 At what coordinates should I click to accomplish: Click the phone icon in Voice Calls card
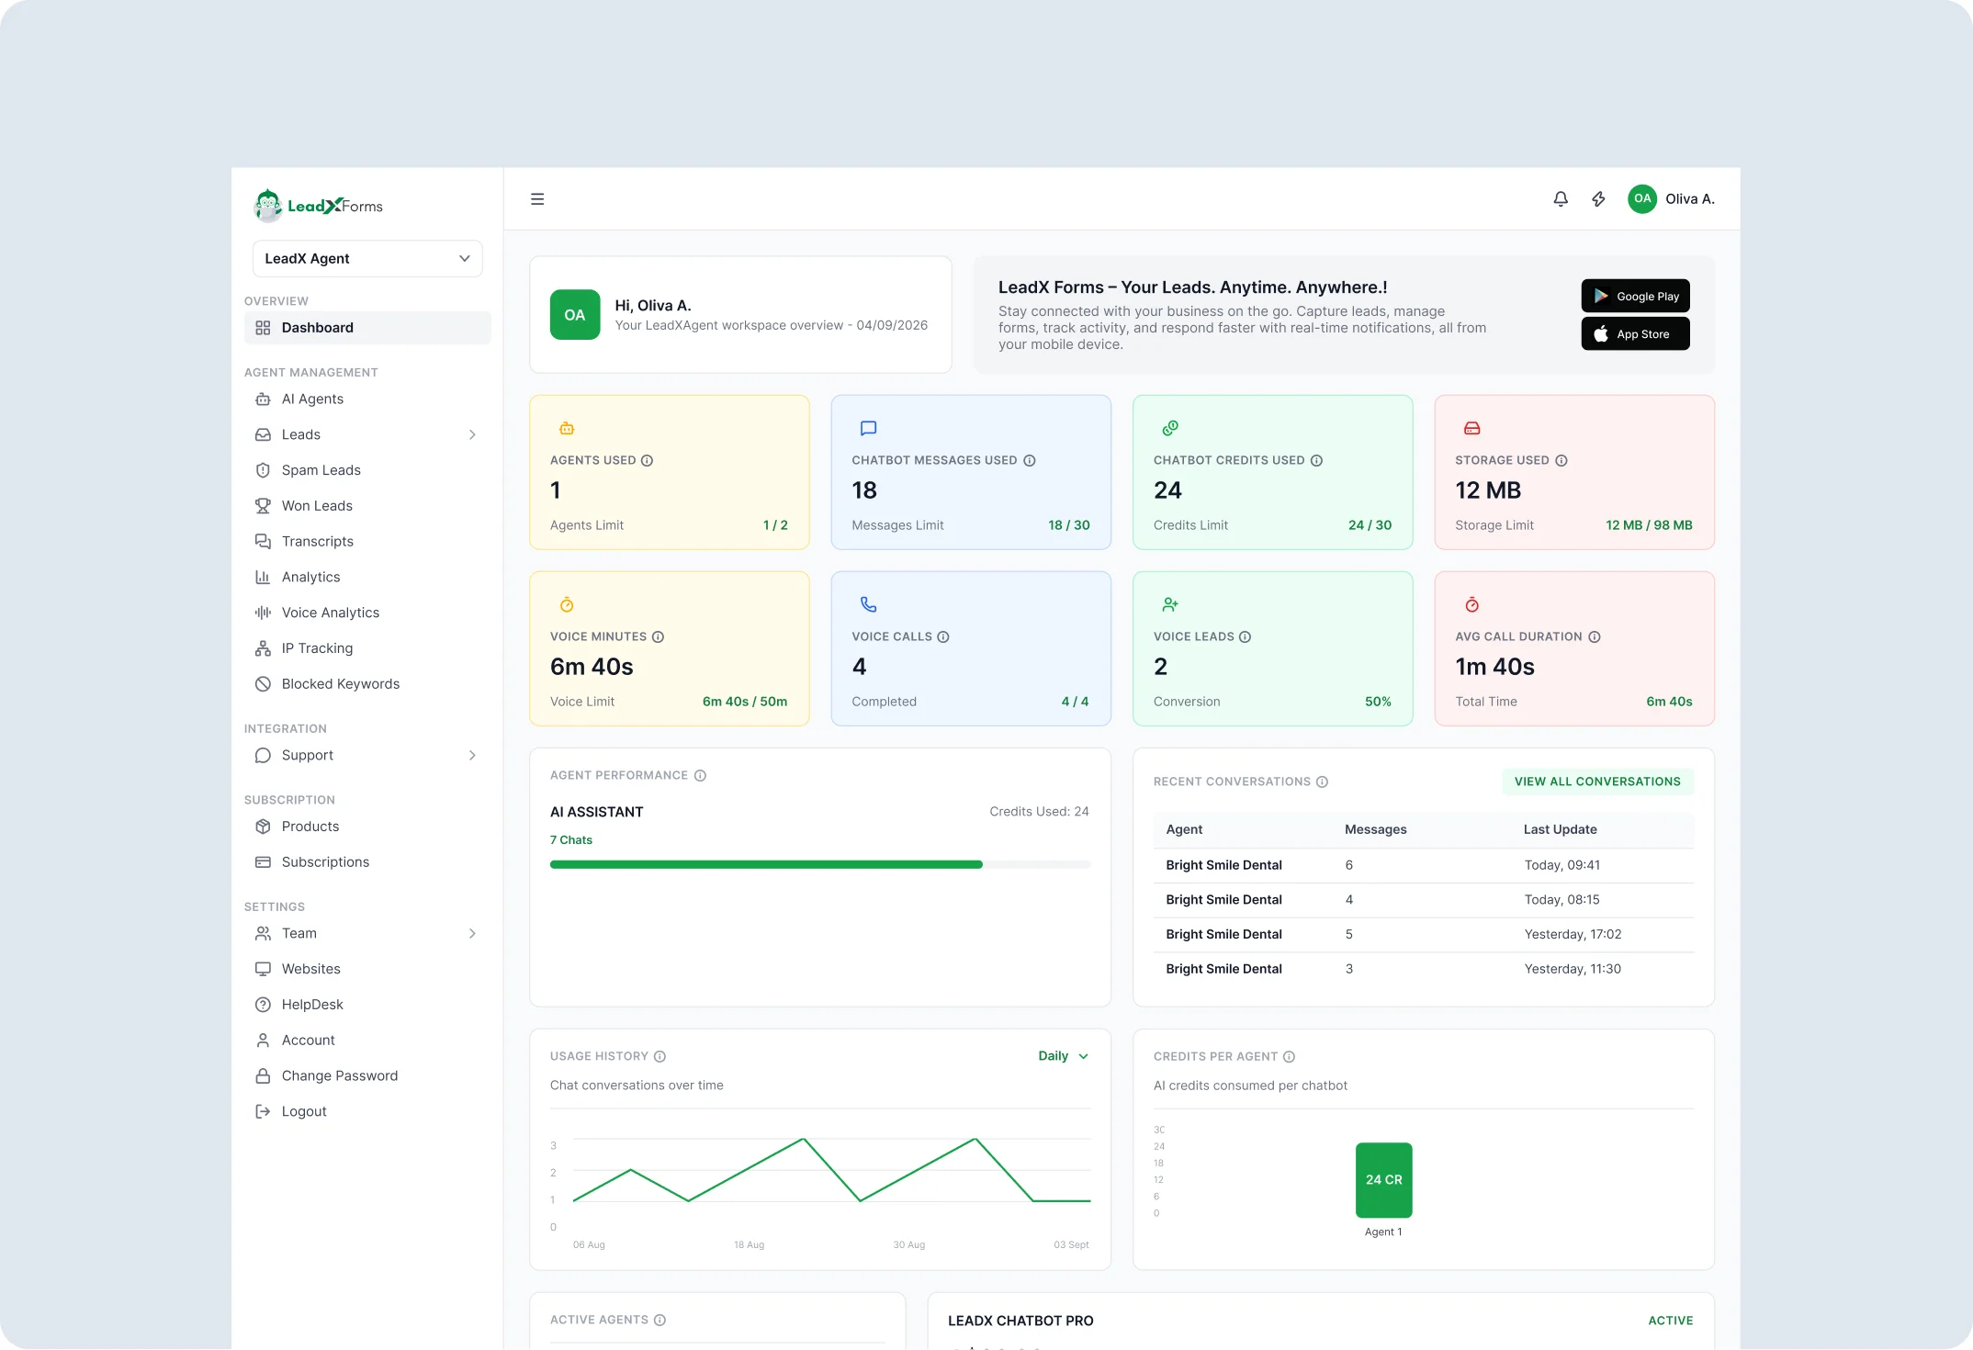pyautogui.click(x=868, y=604)
